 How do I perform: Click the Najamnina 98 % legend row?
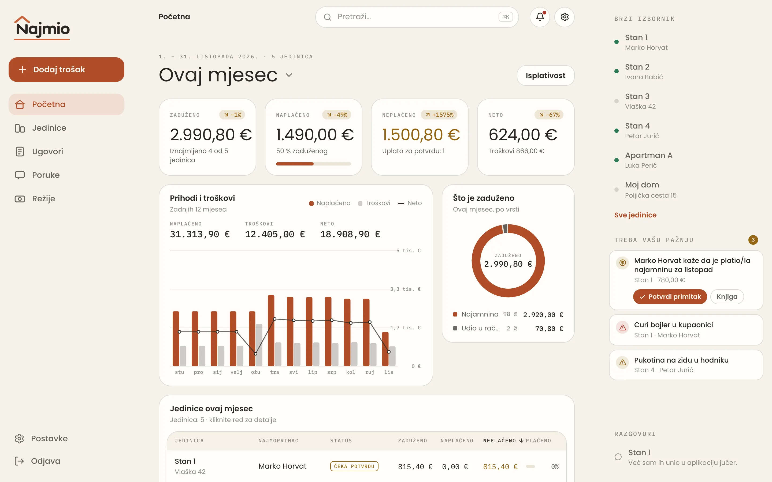point(508,315)
